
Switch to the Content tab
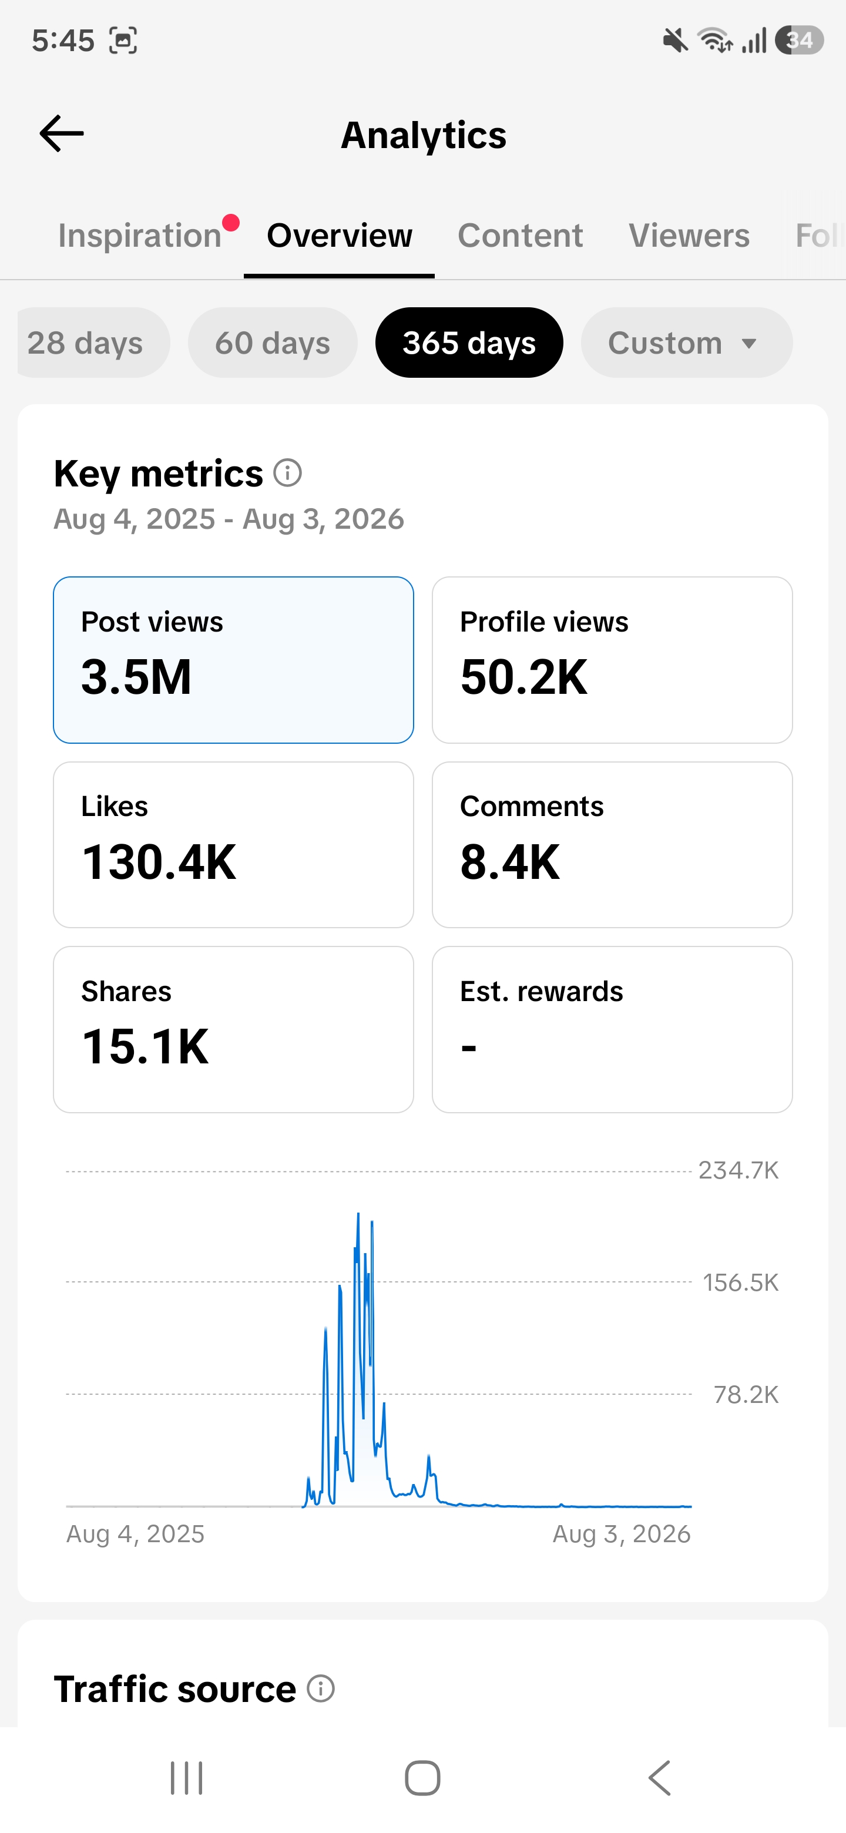click(x=520, y=236)
